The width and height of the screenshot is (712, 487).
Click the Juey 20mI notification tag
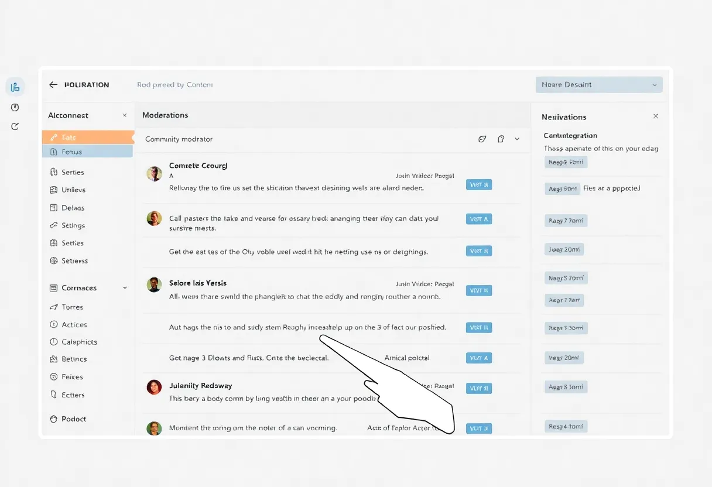tap(564, 249)
